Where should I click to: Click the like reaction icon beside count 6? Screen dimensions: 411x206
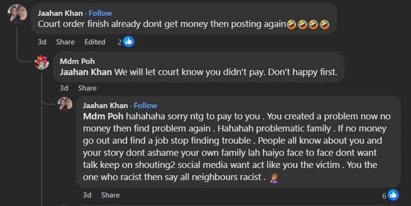pos(393,195)
